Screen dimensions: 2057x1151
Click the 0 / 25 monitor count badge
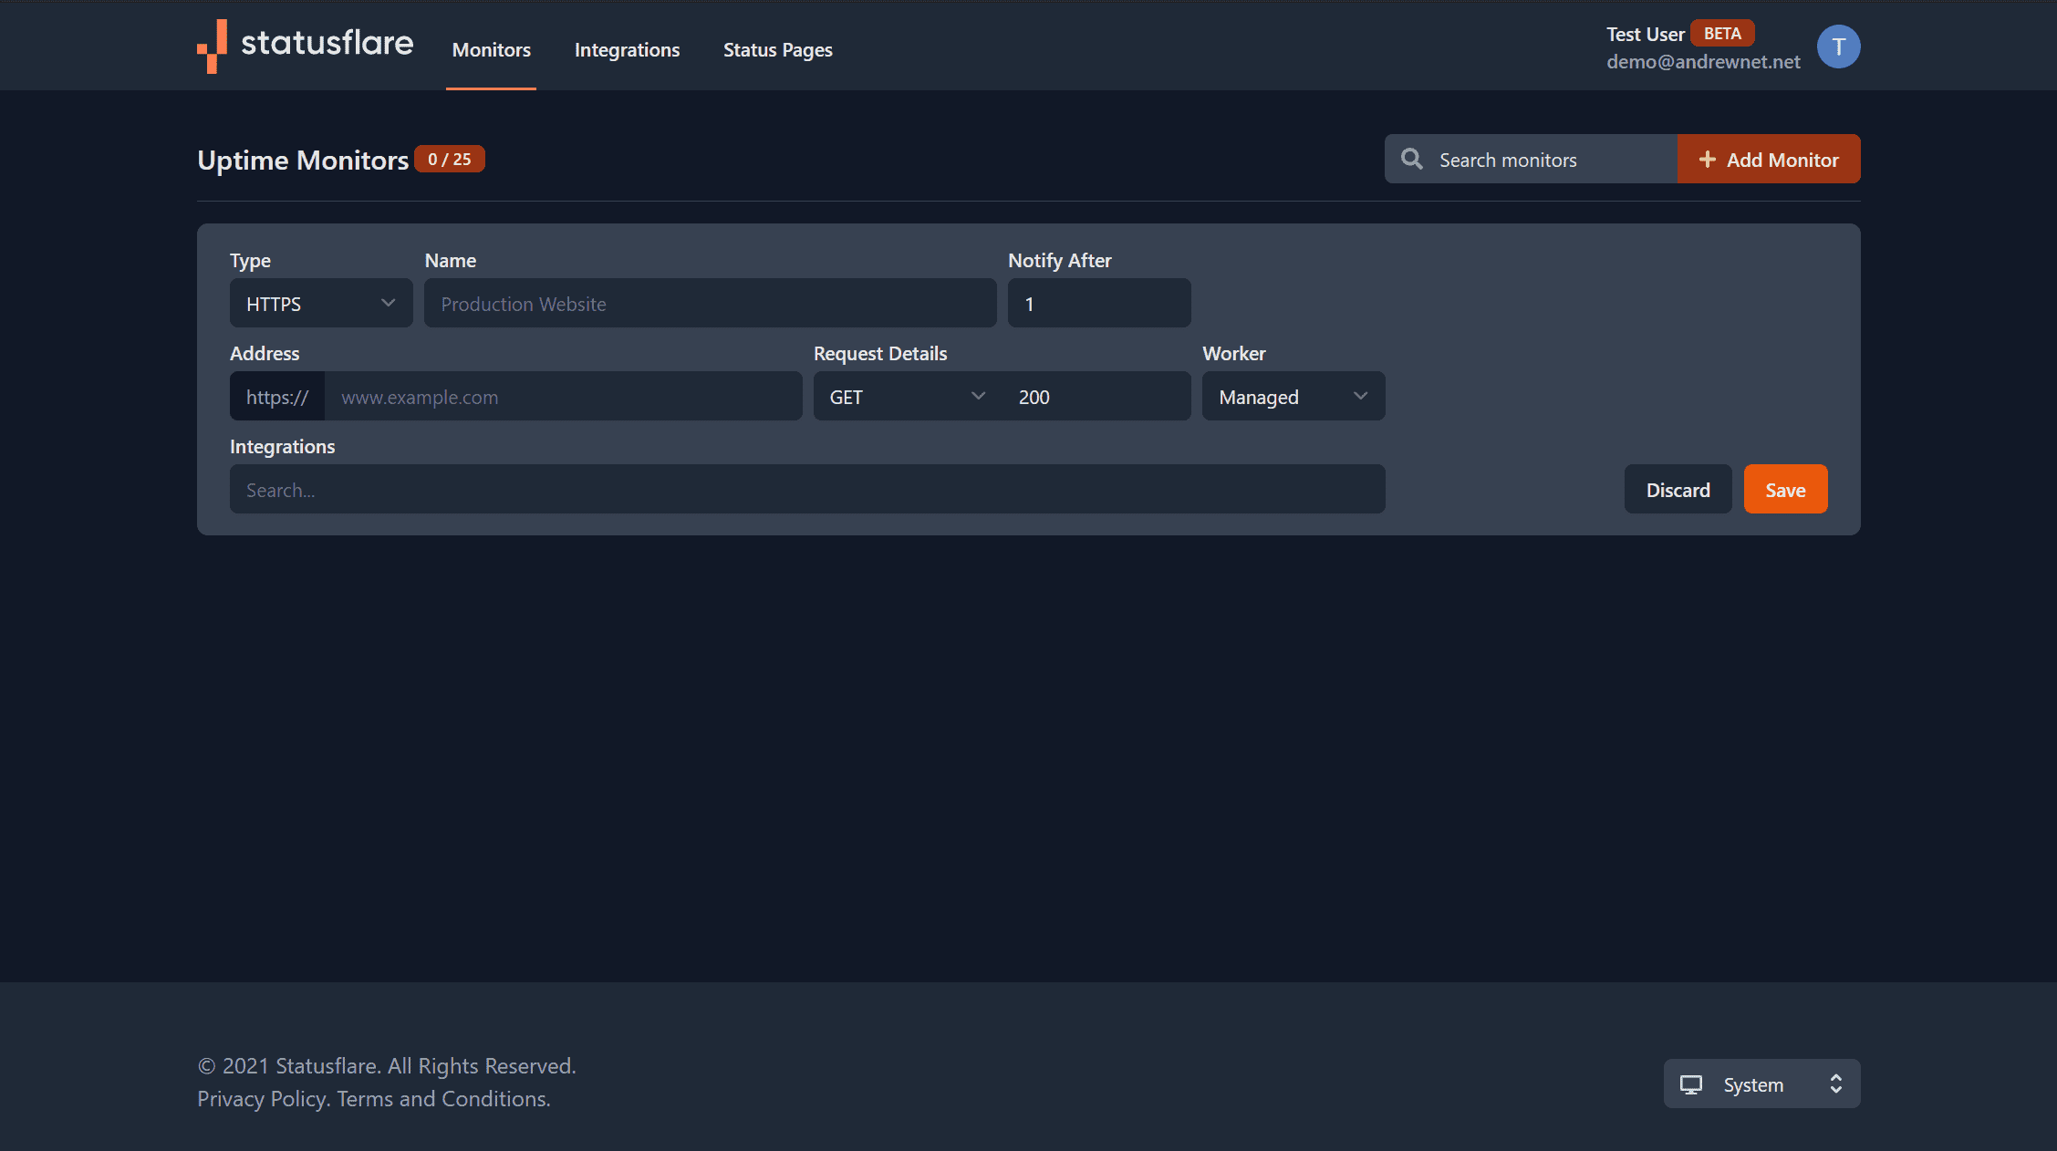449,160
